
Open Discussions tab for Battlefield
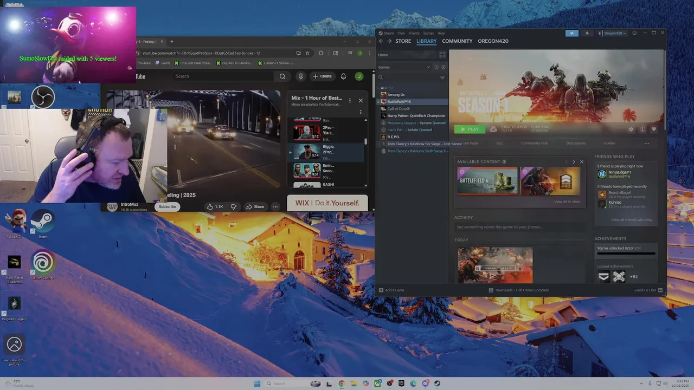[x=576, y=144]
